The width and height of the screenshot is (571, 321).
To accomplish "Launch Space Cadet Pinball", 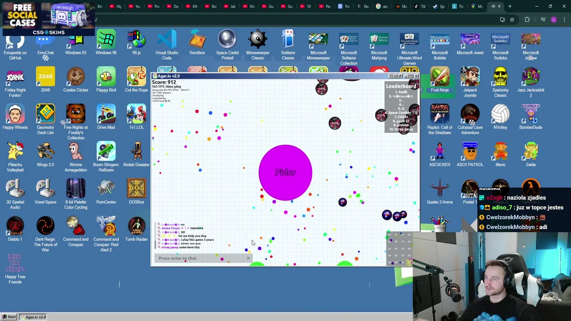I will pos(228,45).
